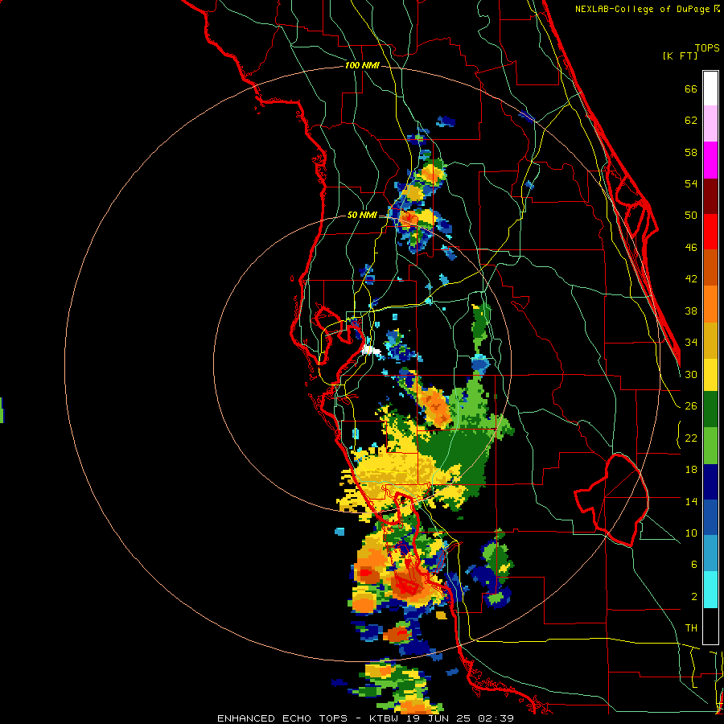Screen dimensions: 724x724
Task: Click legend value 66
Action: [691, 89]
